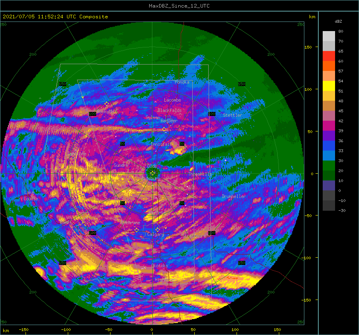Click the HighRiver city label
The width and height of the screenshot is (359, 335).
pos(166,280)
